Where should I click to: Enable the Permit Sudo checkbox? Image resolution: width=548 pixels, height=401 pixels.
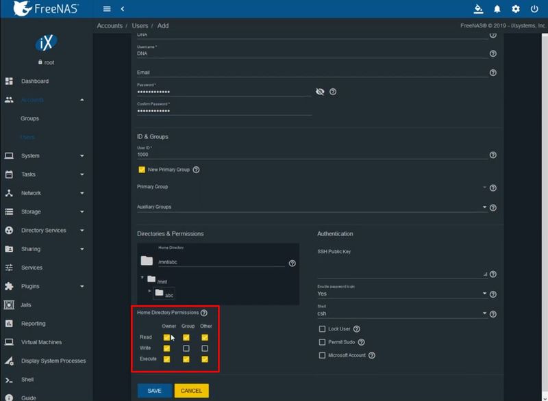[x=322, y=342]
